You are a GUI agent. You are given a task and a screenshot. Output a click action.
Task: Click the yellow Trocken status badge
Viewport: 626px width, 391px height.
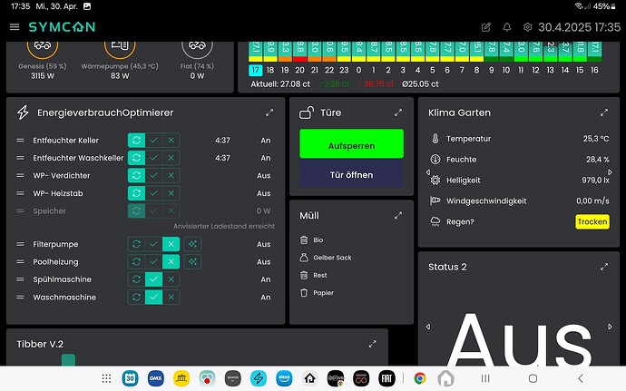(x=592, y=221)
